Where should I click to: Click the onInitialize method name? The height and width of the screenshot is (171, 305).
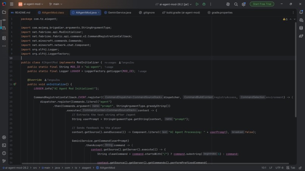coord(56,84)
